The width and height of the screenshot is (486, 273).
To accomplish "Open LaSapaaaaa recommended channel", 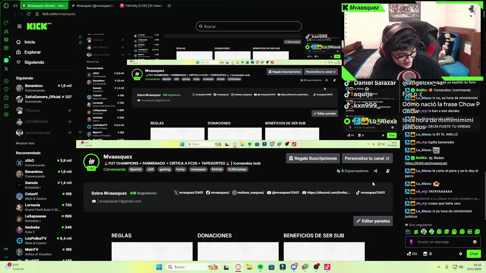I will 44,218.
